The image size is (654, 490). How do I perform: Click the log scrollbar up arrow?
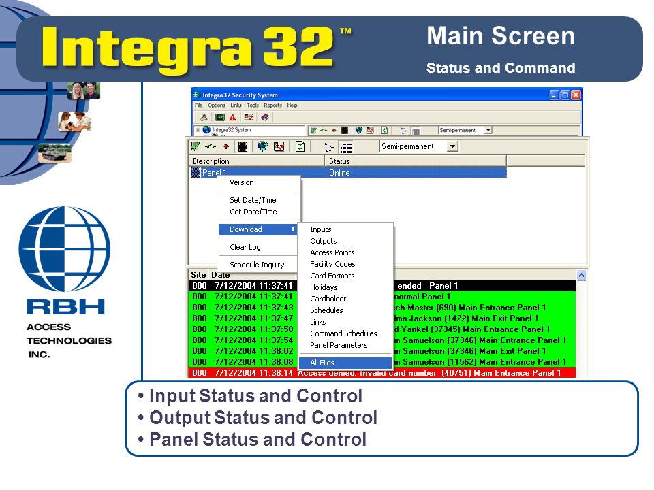[x=581, y=275]
